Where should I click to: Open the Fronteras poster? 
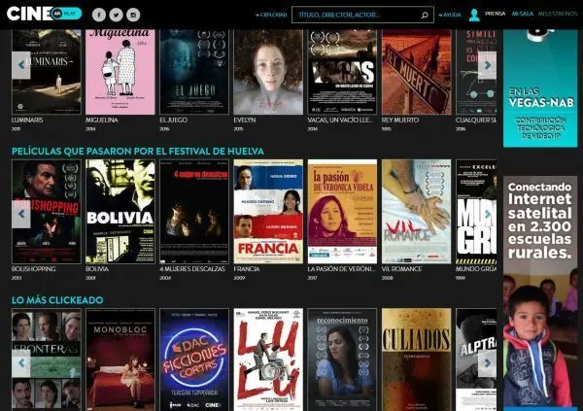(x=47, y=360)
